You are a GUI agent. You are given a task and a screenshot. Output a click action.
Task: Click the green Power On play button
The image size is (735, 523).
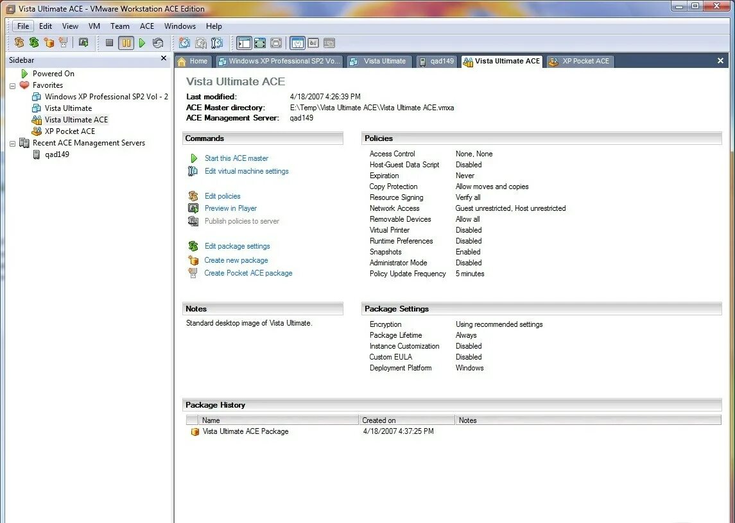coord(142,43)
